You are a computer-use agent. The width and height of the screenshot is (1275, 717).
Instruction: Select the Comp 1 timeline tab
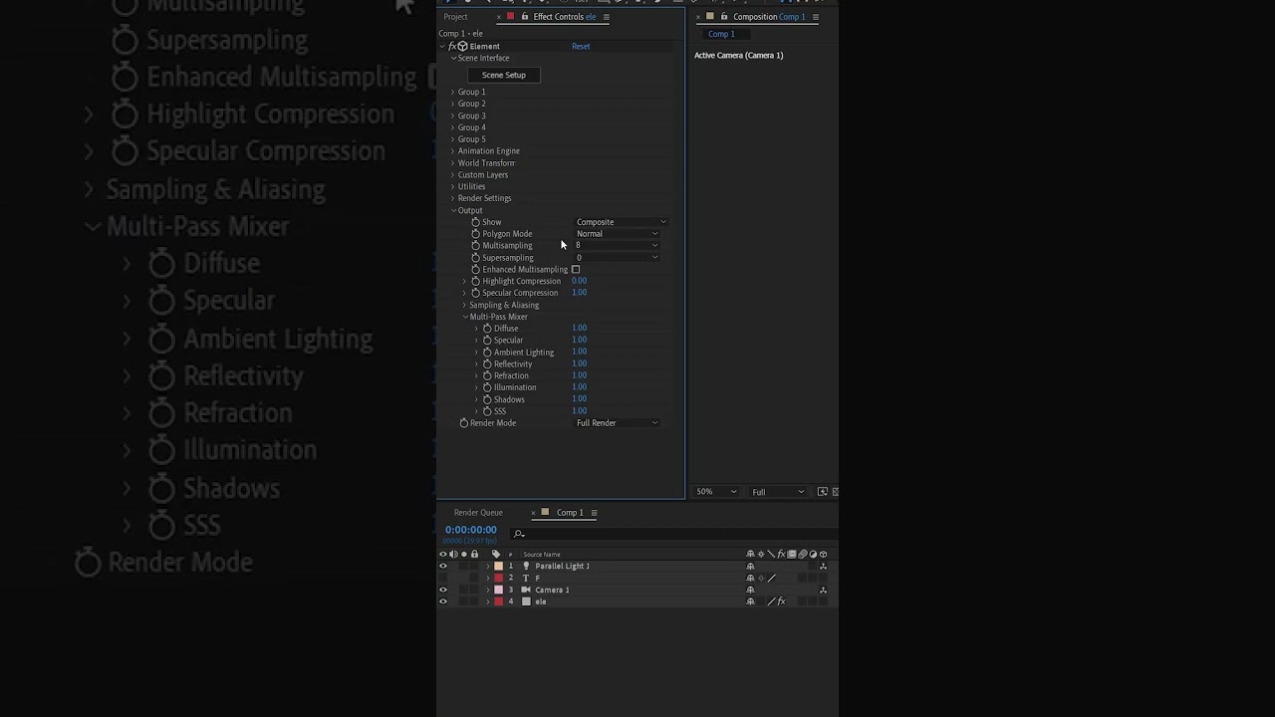(570, 513)
